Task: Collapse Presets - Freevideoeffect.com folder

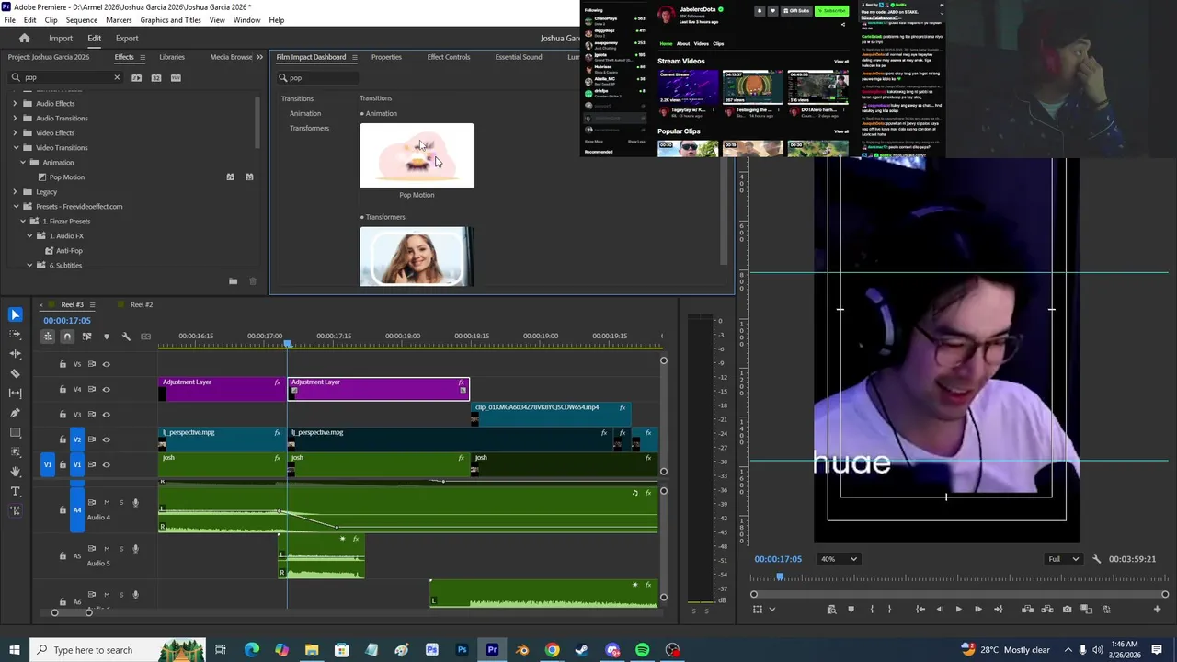Action: 15,206
